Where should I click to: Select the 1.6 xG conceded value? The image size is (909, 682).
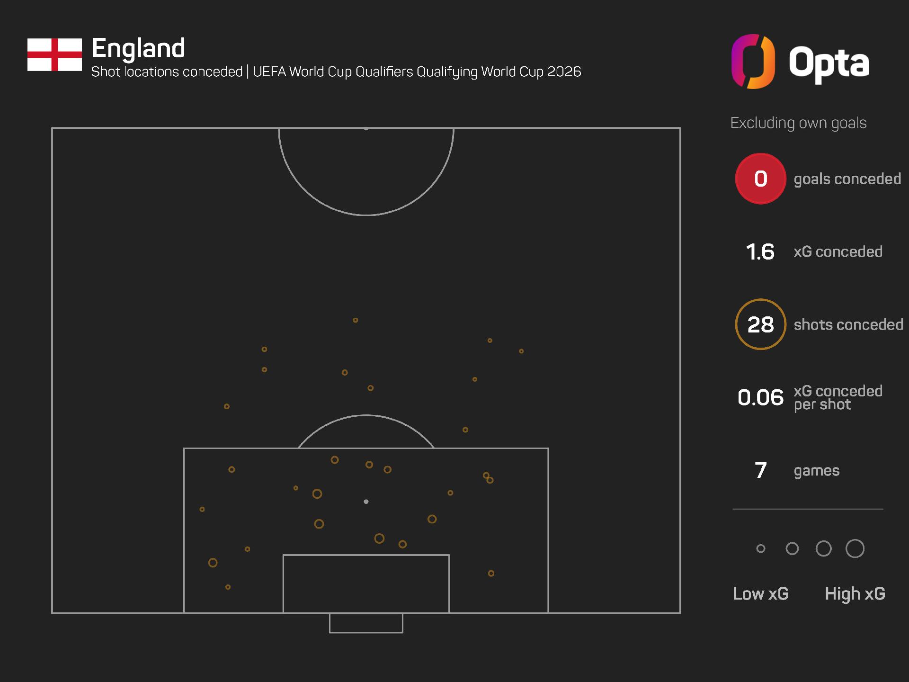point(760,252)
